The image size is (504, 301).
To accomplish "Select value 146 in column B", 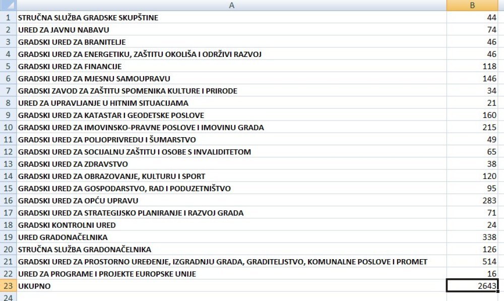I will point(472,79).
